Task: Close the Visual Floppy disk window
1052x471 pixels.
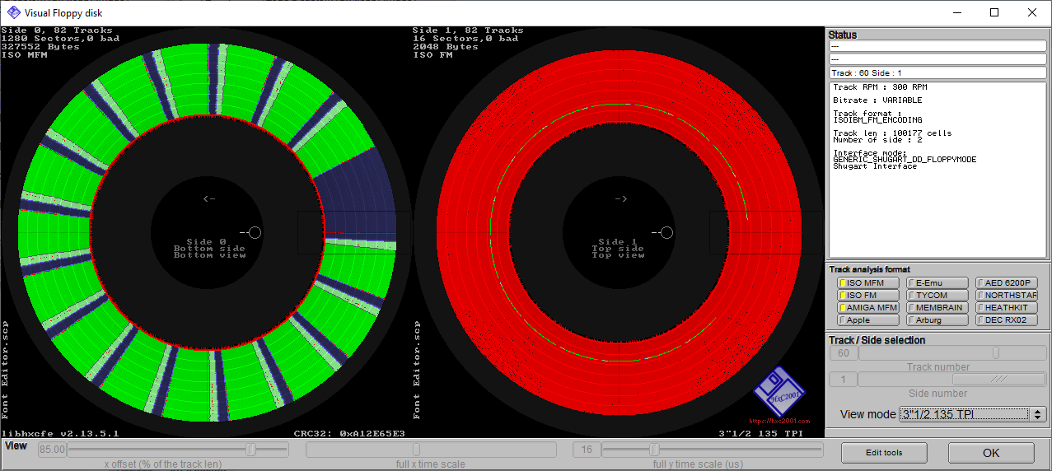Action: 1032,12
